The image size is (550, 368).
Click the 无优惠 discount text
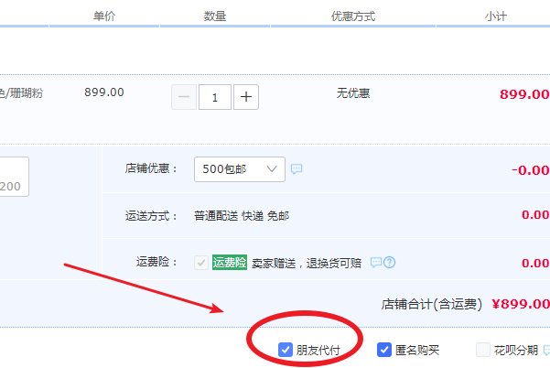coord(353,93)
